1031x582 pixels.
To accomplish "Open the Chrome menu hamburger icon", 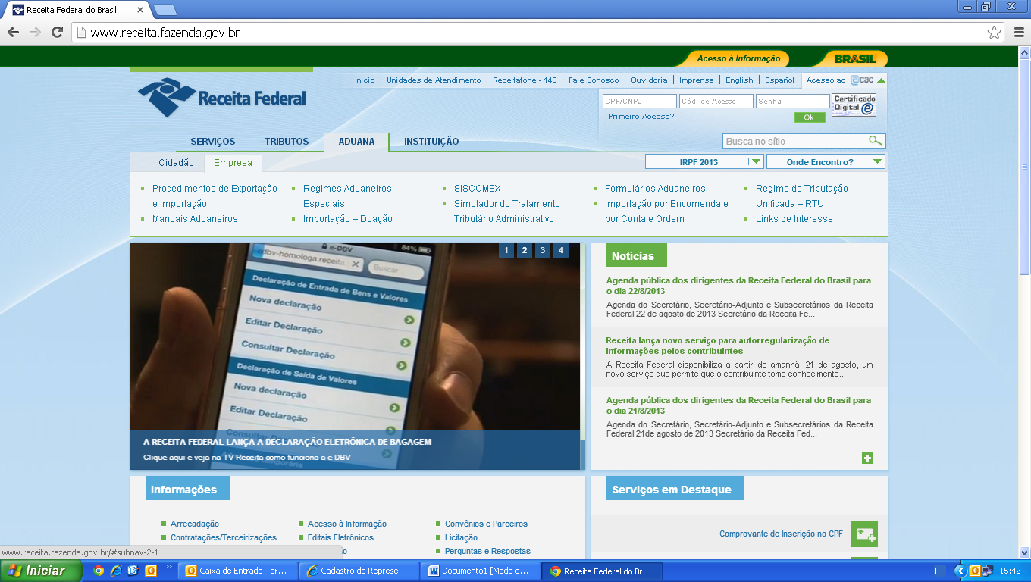I will pos(1018,32).
